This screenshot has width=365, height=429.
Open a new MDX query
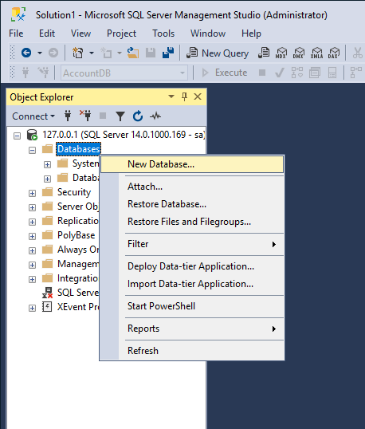pos(281,53)
